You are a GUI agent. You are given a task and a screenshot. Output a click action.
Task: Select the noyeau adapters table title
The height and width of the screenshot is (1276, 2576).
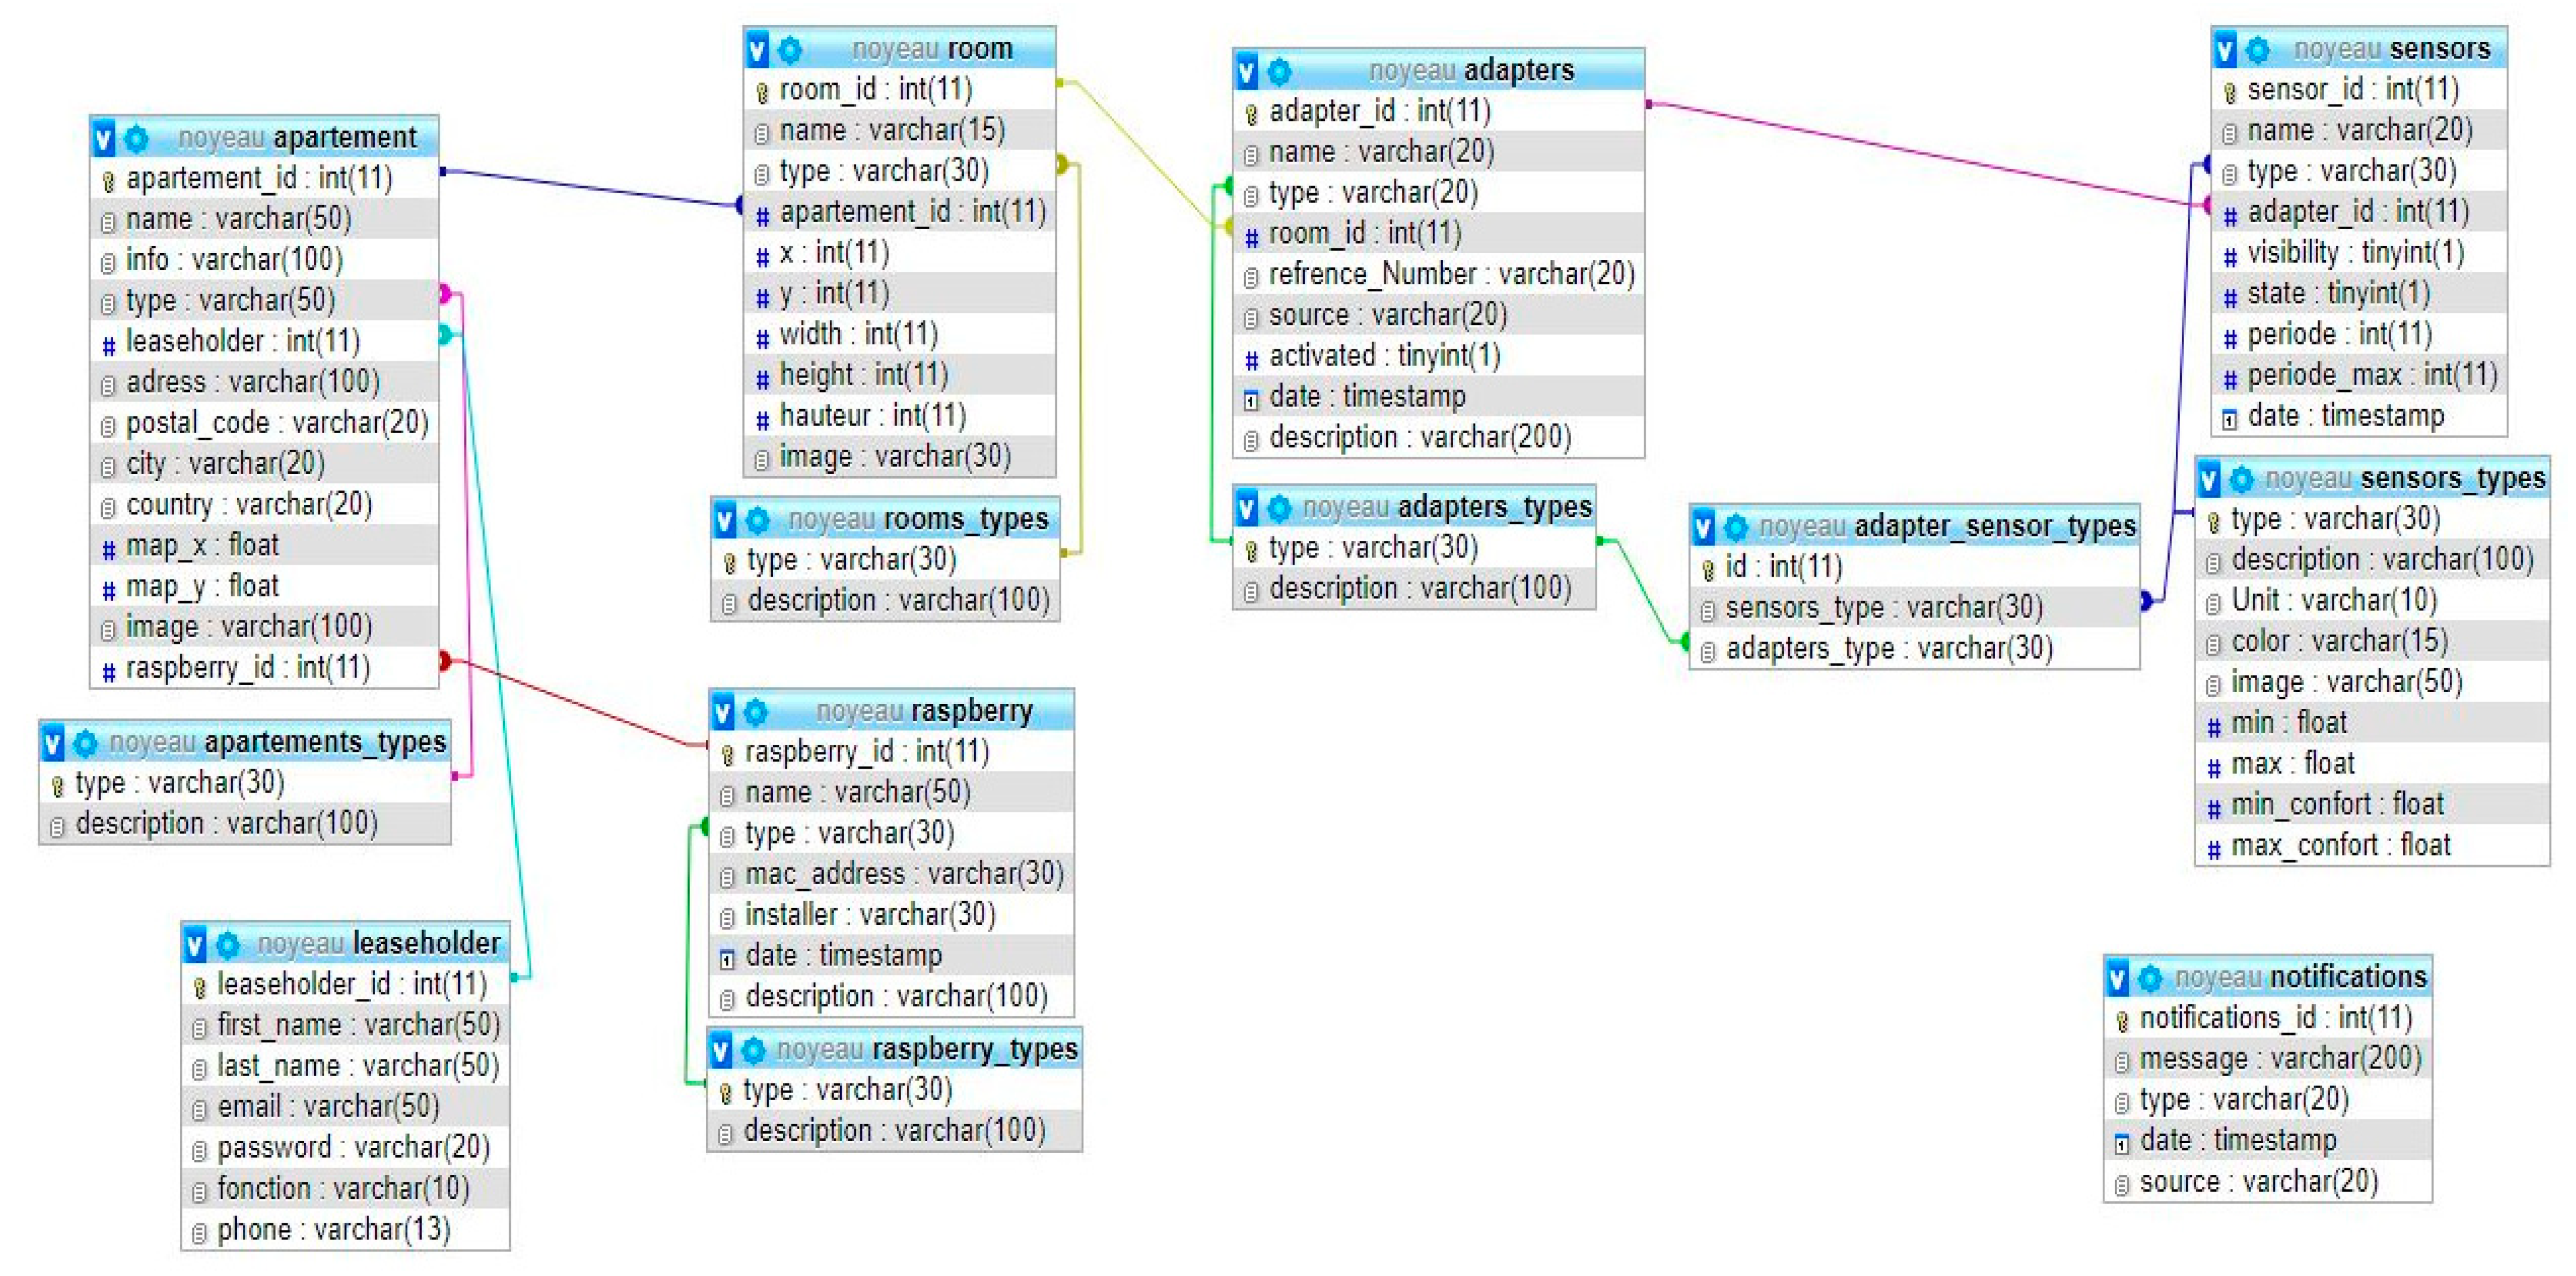tap(1471, 71)
